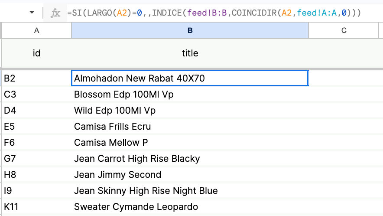The width and height of the screenshot is (383, 216).
Task: Select the 'title' header cell
Action: 190,53
